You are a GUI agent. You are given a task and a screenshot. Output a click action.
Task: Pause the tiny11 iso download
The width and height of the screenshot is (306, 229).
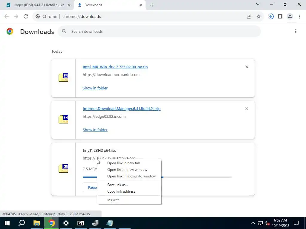90,187
